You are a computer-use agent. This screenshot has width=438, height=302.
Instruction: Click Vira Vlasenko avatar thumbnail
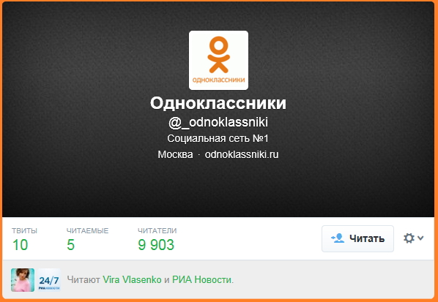(x=23, y=280)
